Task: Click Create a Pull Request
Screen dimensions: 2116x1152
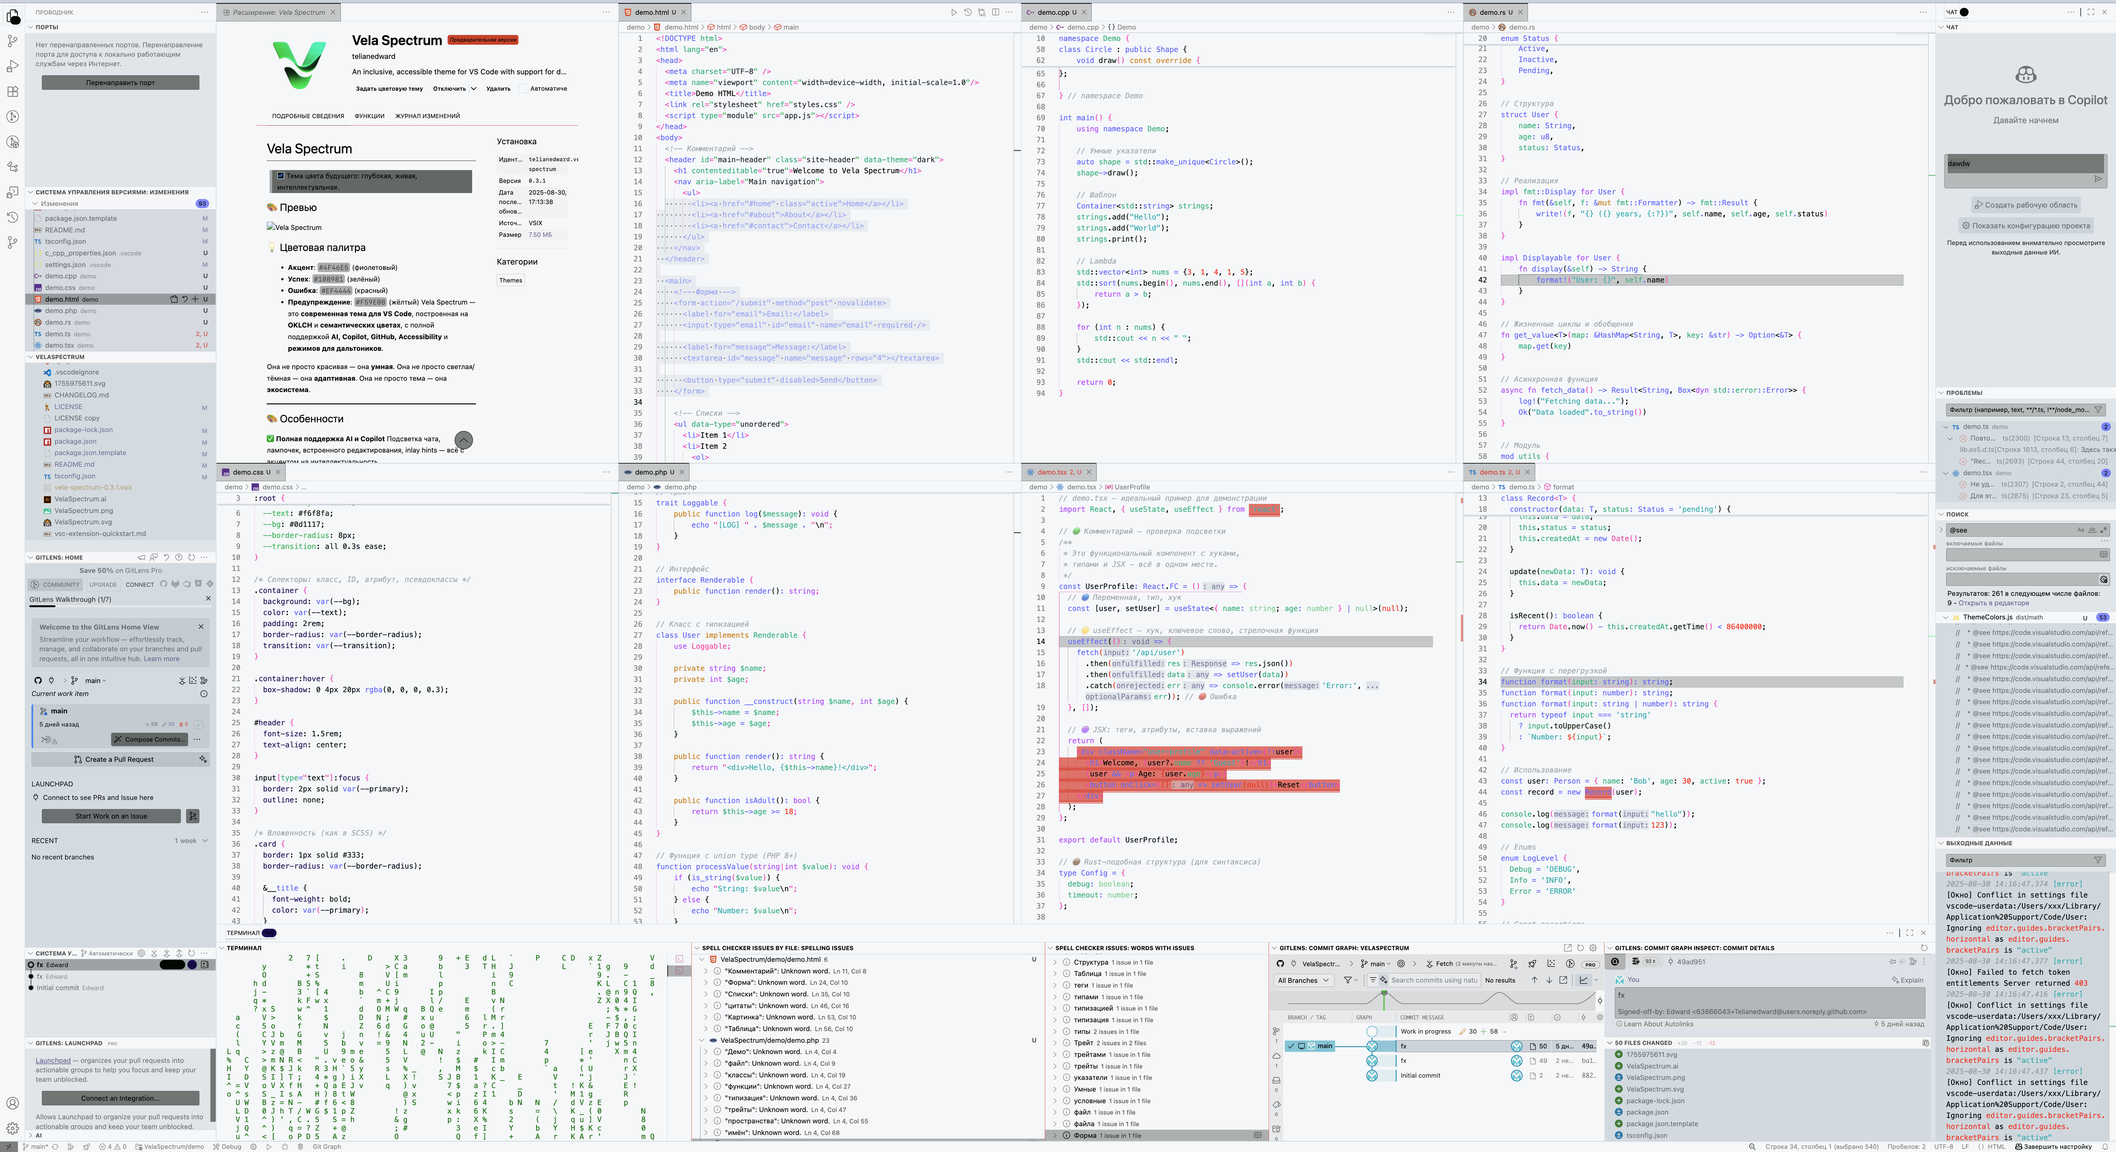Action: (x=113, y=760)
